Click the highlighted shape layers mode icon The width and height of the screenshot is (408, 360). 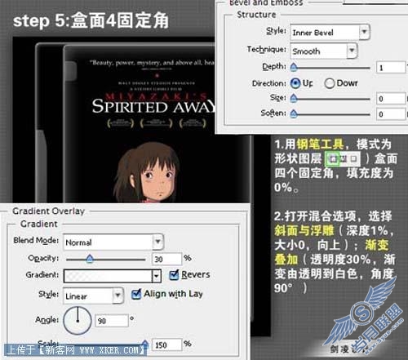click(x=332, y=158)
